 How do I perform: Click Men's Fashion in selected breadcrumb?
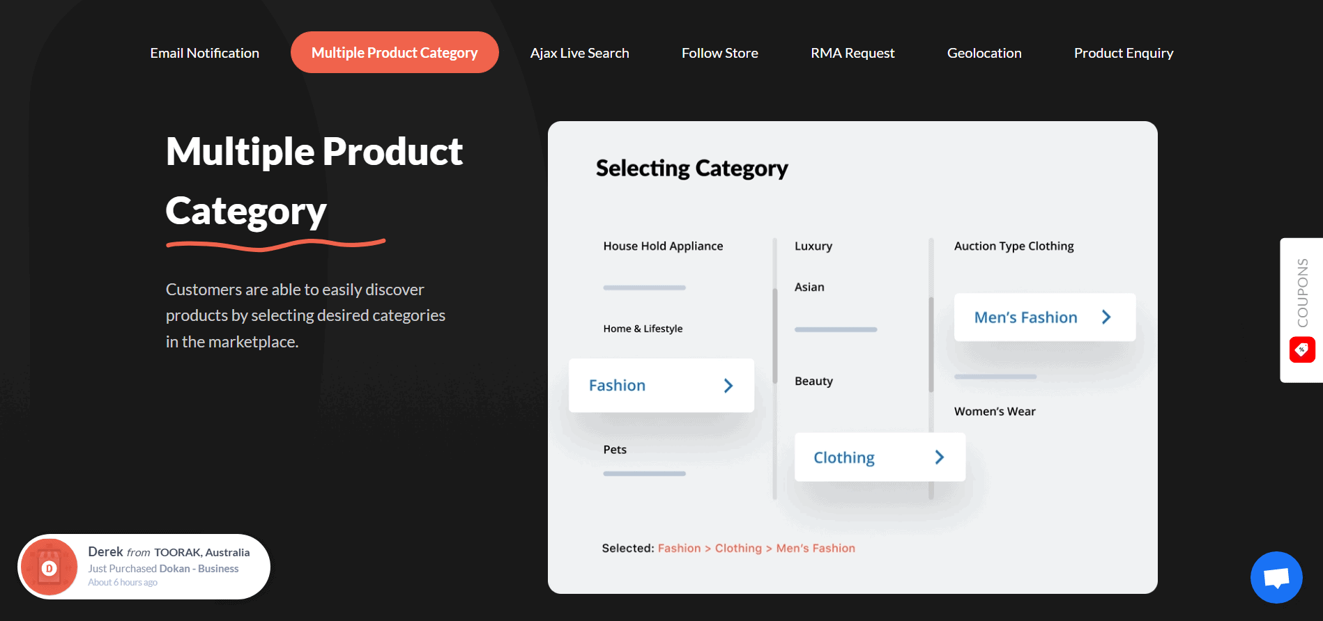coord(816,549)
